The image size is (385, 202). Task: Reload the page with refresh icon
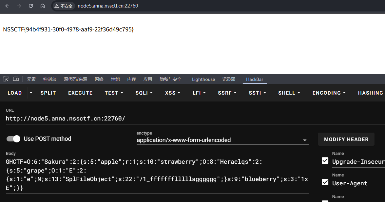[x=31, y=6]
